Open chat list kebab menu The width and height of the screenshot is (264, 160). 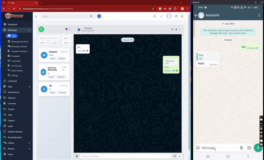pyautogui.click(x=70, y=29)
